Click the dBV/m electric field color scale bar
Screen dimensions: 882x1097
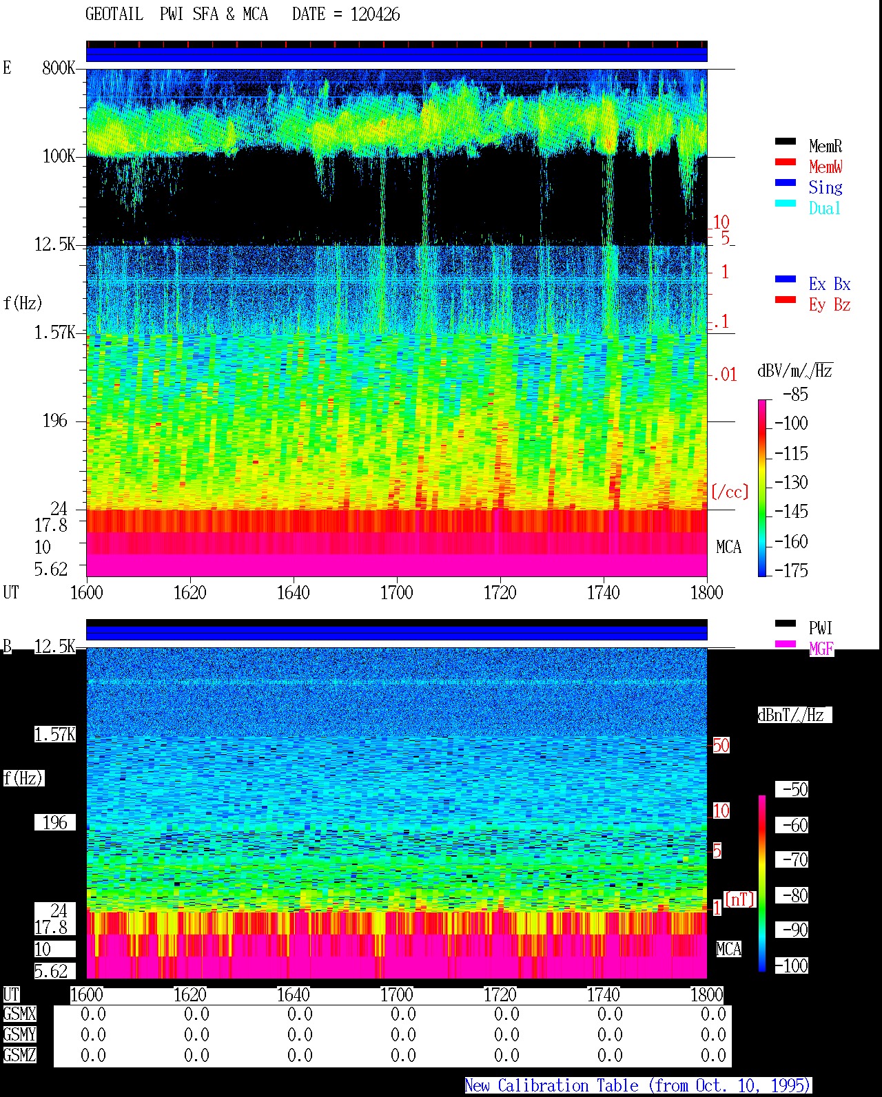click(x=762, y=488)
